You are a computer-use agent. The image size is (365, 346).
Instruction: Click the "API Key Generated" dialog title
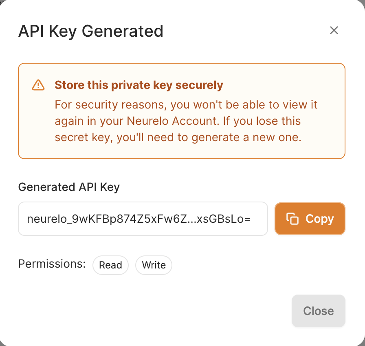click(91, 31)
